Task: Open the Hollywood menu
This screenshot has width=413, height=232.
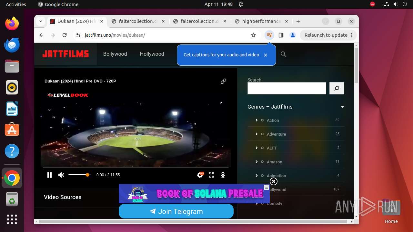Action: click(x=152, y=54)
